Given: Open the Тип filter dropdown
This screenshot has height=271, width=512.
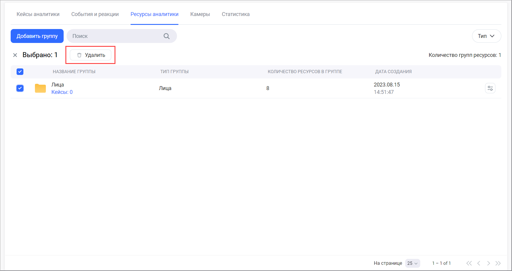Looking at the screenshot, I should (486, 36).
